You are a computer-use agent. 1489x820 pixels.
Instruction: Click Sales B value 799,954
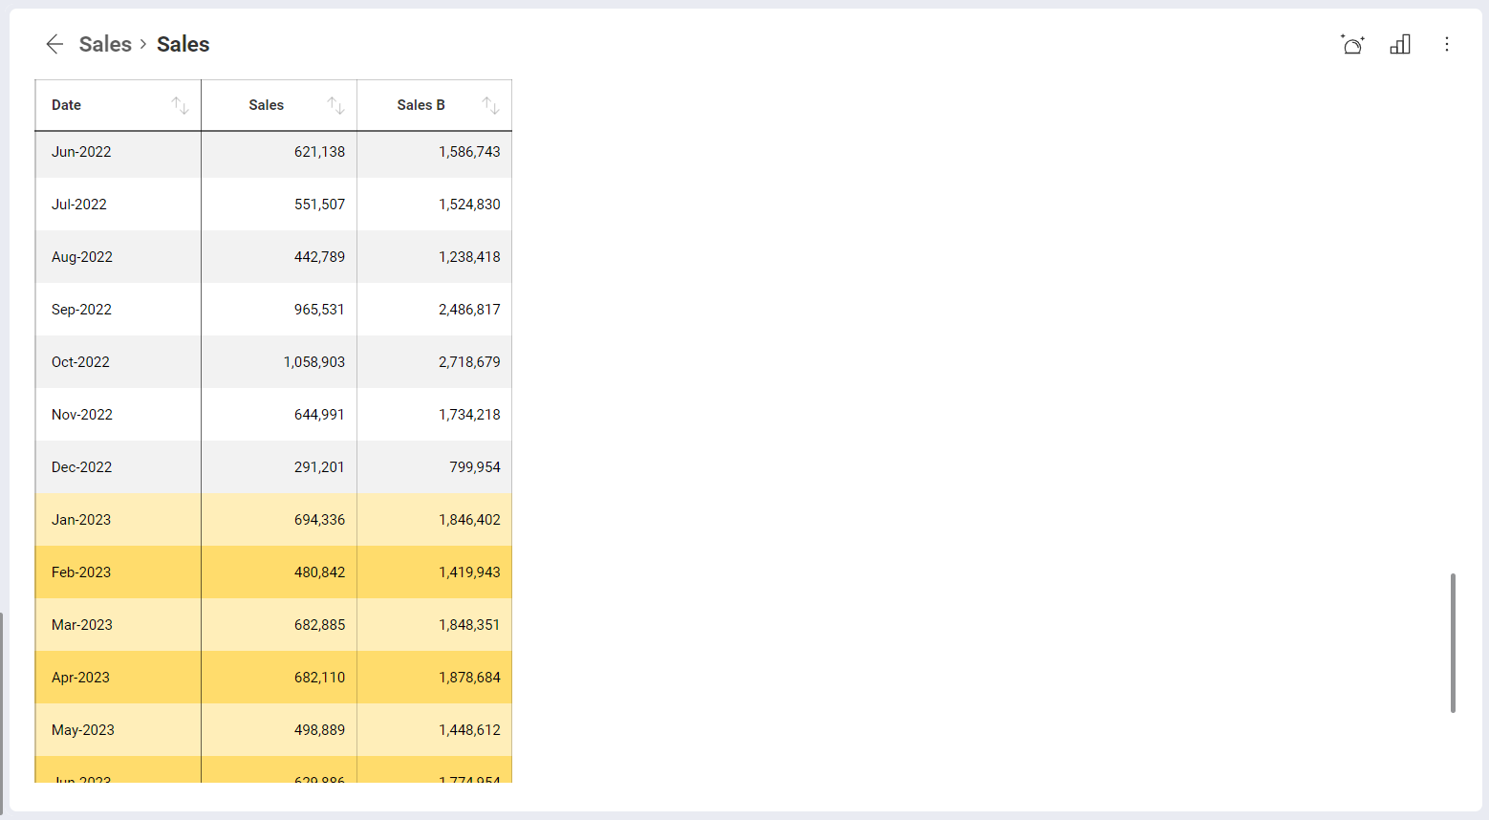click(475, 467)
